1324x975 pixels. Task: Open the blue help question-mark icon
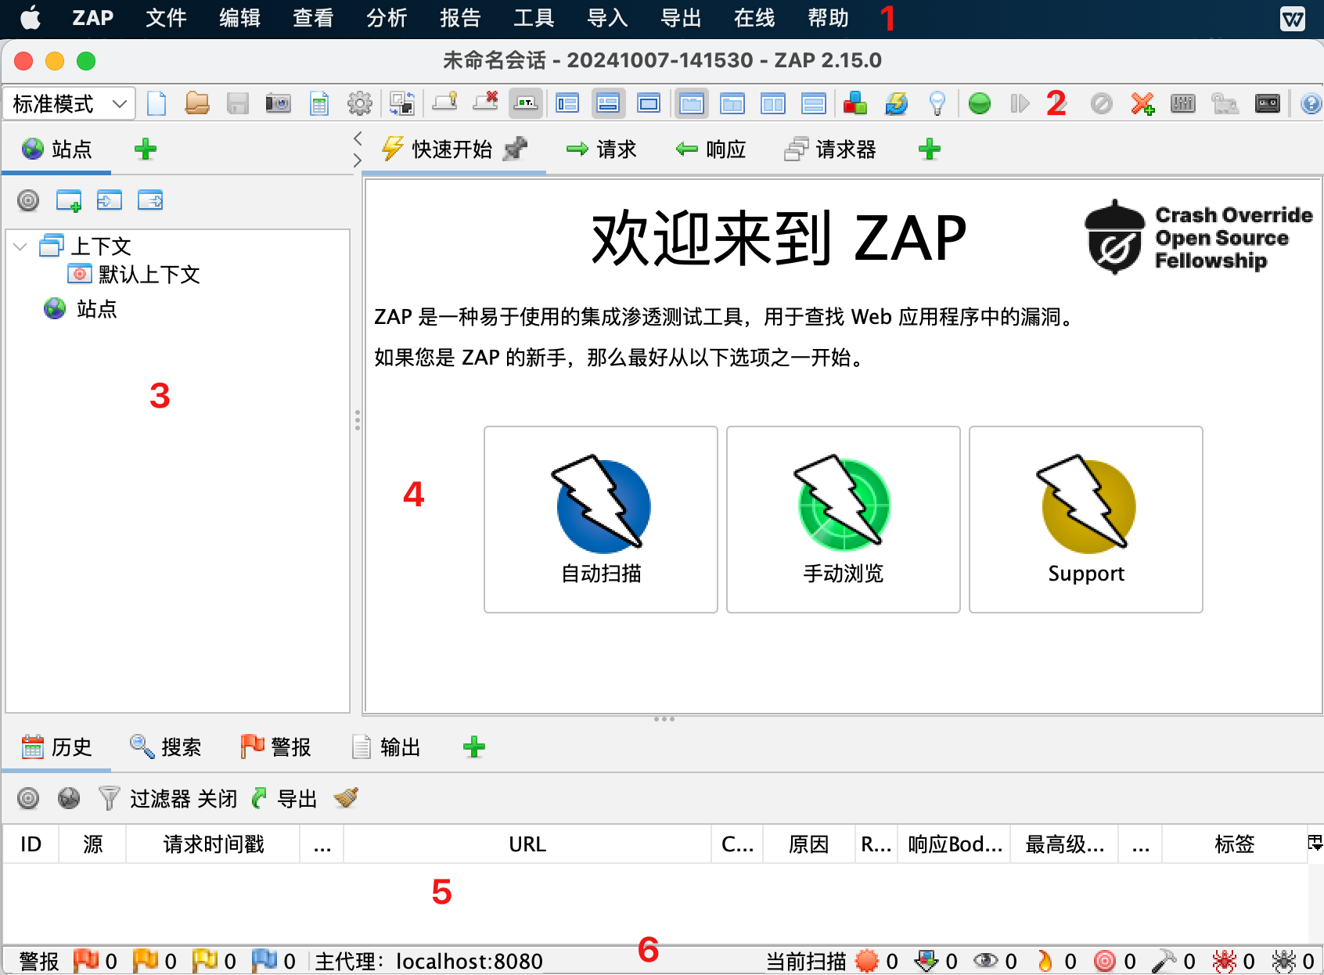[1311, 103]
